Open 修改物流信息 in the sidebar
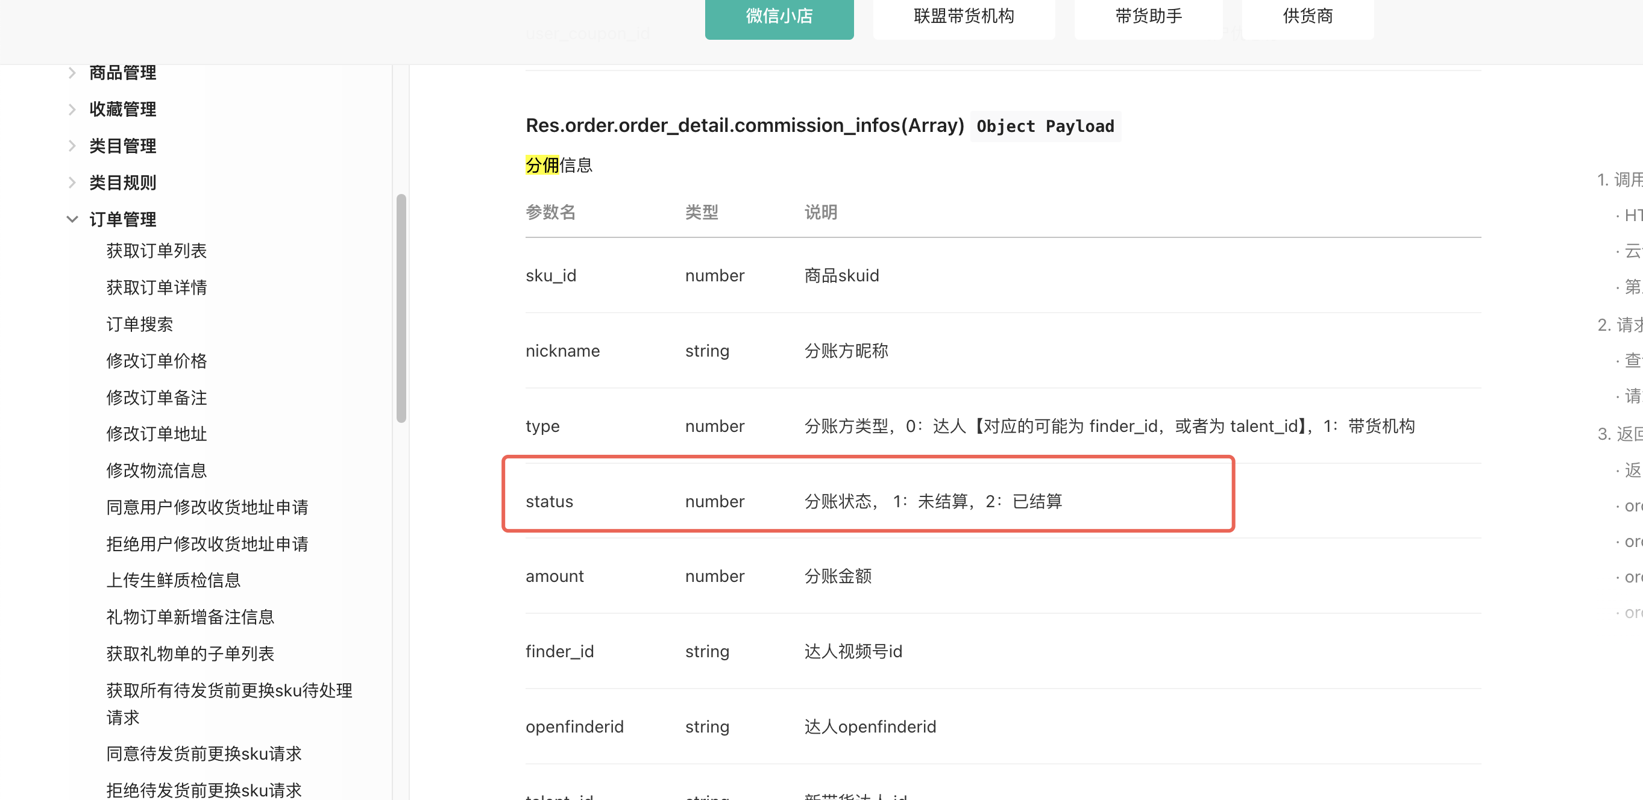Screen dimensions: 1643x800 [156, 470]
